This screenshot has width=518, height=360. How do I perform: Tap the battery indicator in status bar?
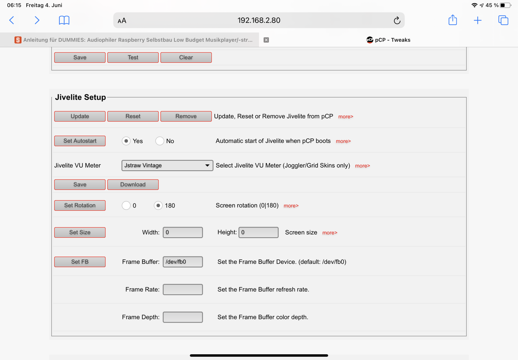pos(505,5)
